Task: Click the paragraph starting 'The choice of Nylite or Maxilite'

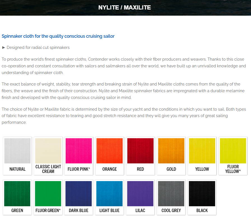Action: pos(124,116)
